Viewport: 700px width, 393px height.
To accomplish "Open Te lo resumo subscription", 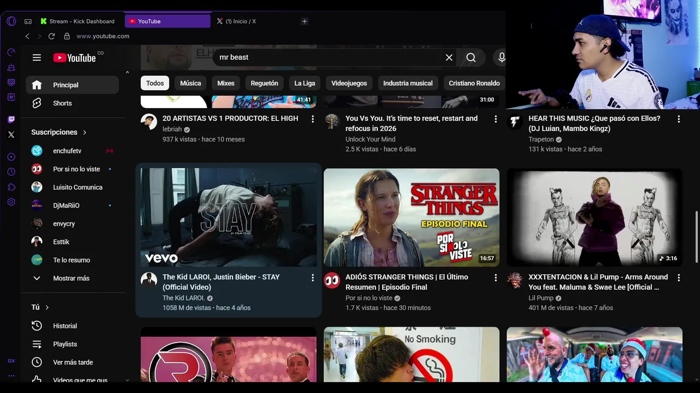I will 72,260.
